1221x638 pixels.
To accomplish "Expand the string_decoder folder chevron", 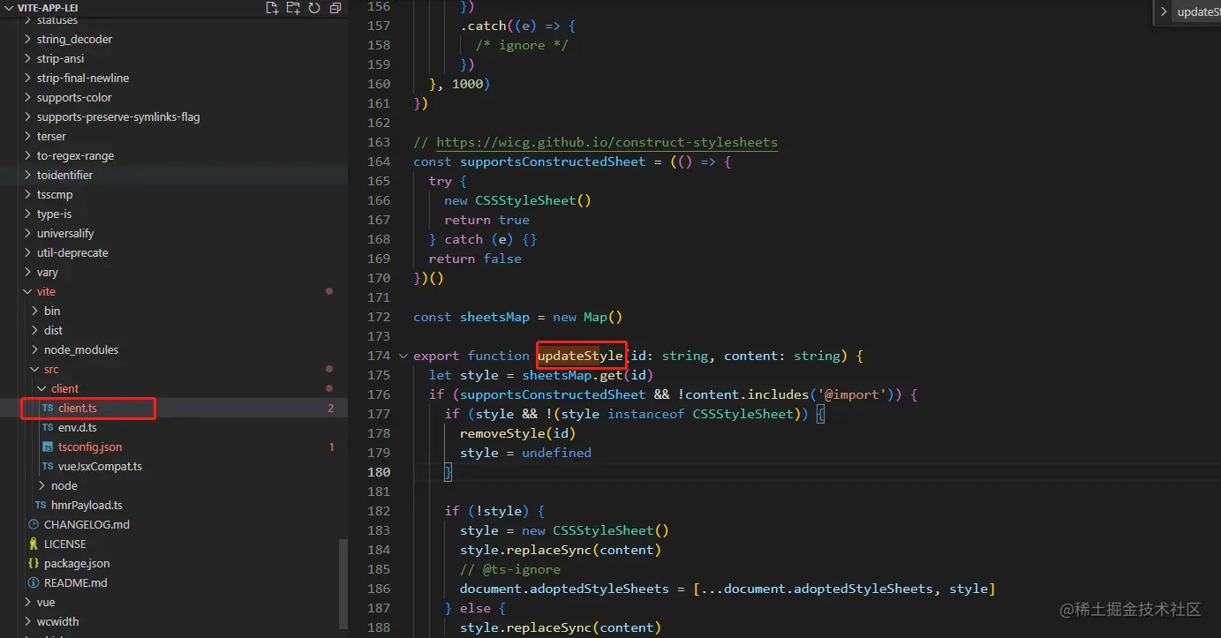I will tap(27, 39).
